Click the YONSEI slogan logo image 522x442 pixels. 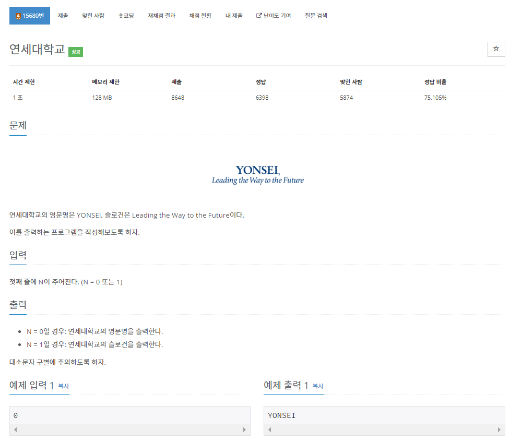[x=258, y=175]
